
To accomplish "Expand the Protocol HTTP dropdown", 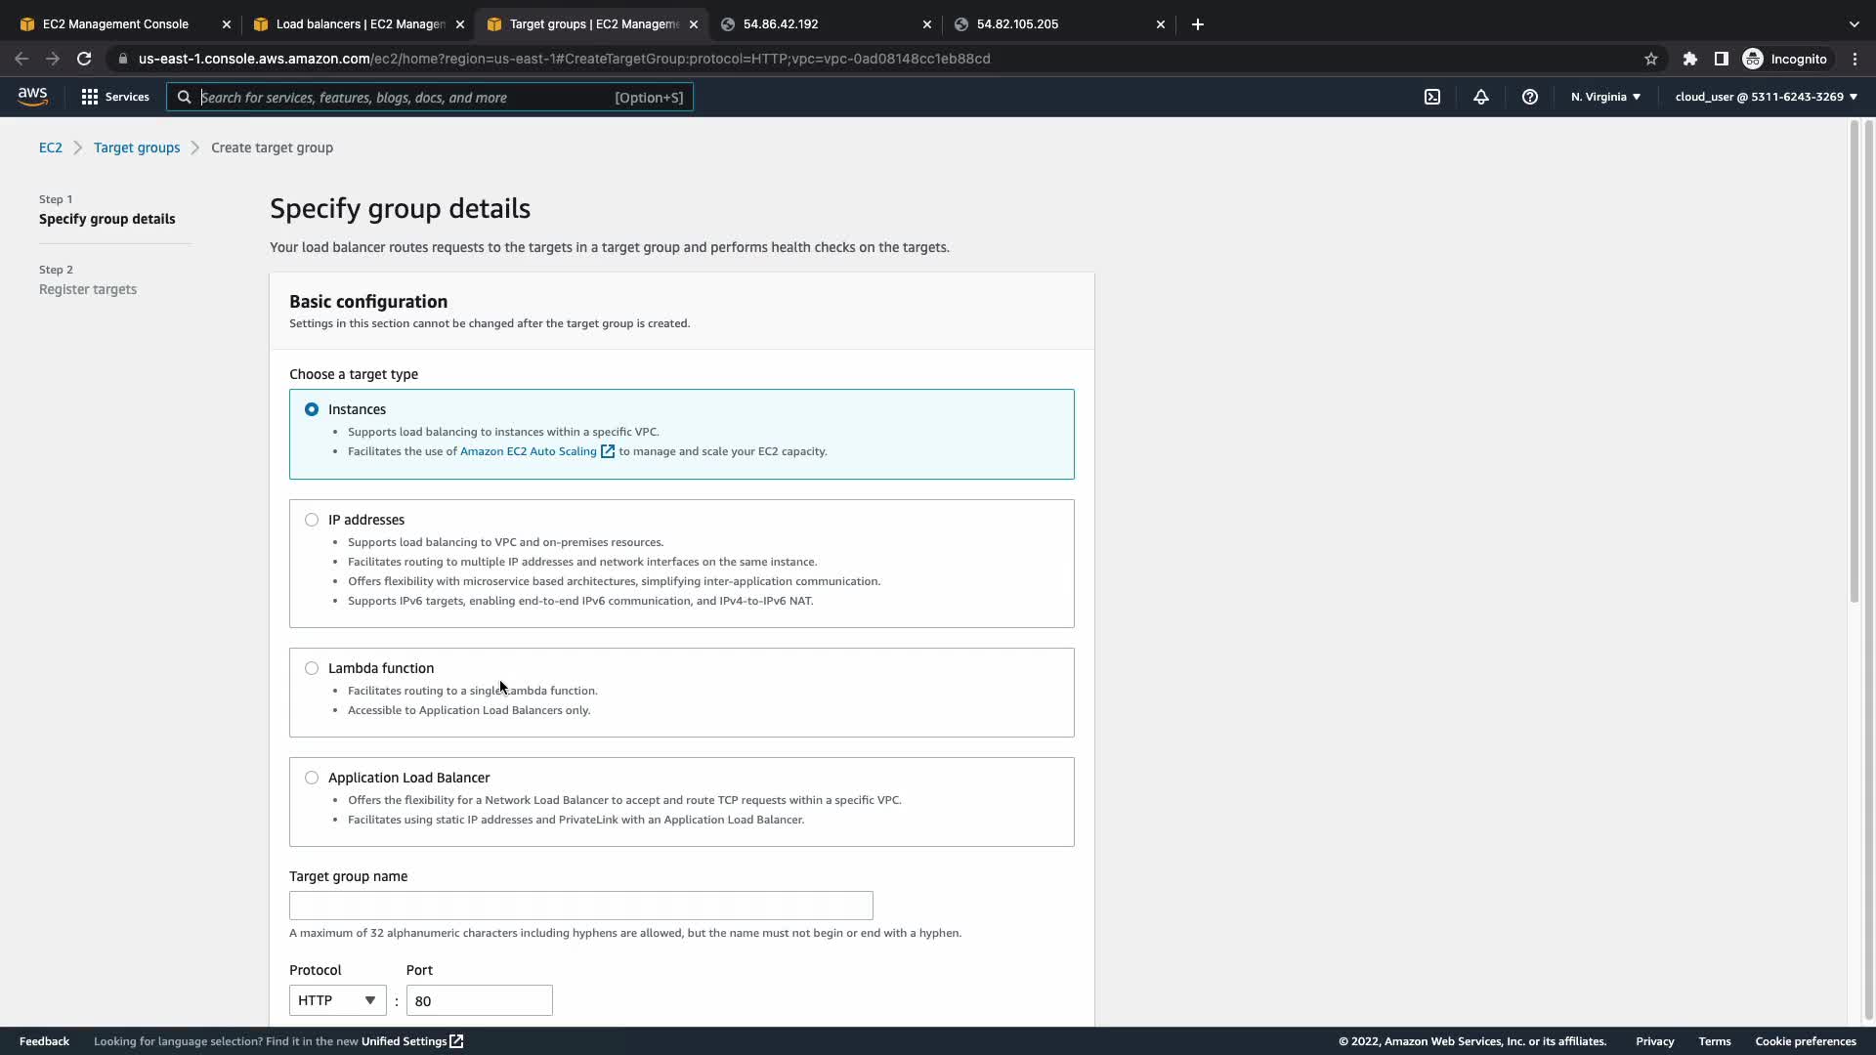I will pyautogui.click(x=336, y=1000).
